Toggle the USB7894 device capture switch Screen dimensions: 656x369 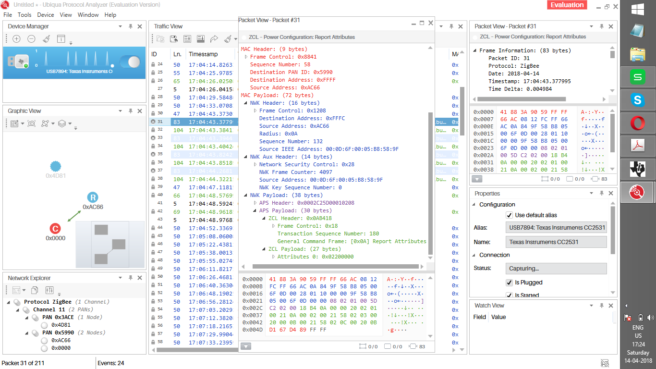click(129, 62)
